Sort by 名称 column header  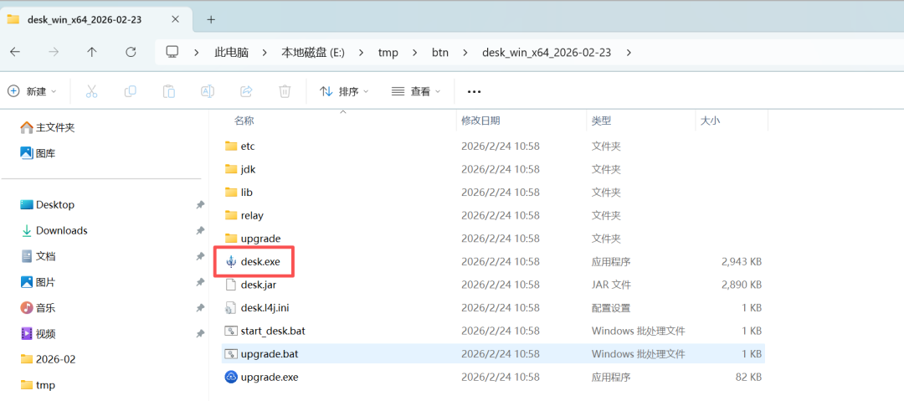(x=244, y=121)
